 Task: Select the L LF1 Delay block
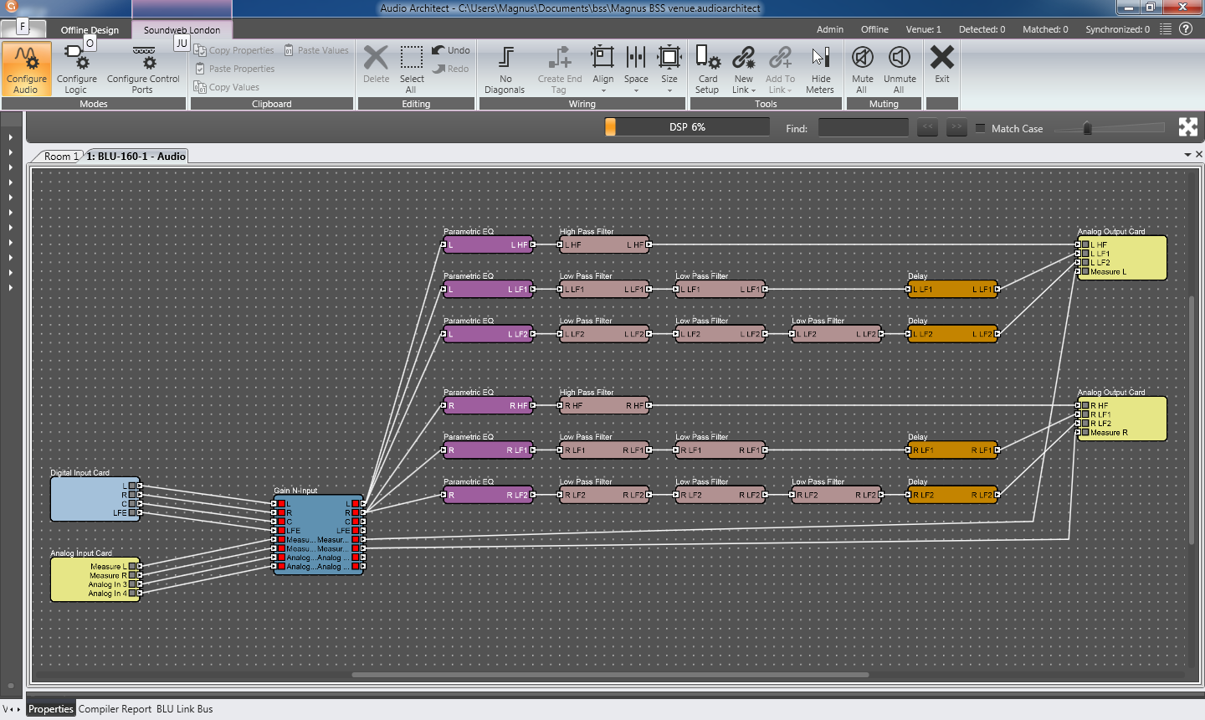pyautogui.click(x=952, y=289)
